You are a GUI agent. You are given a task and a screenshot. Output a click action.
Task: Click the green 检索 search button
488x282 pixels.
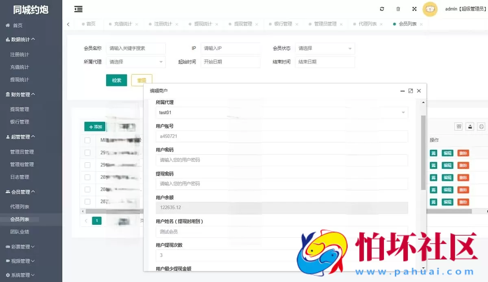click(x=117, y=80)
